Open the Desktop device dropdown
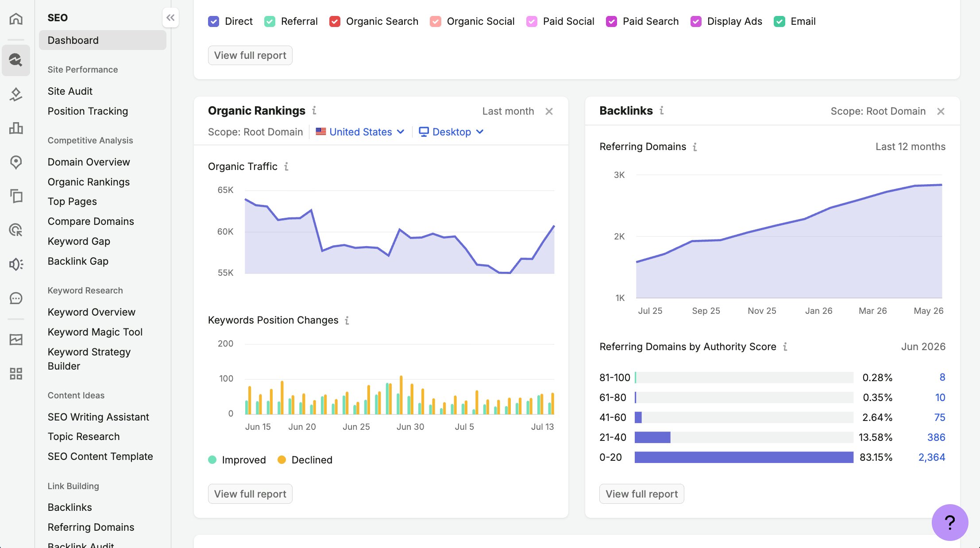This screenshot has height=548, width=980. point(451,132)
